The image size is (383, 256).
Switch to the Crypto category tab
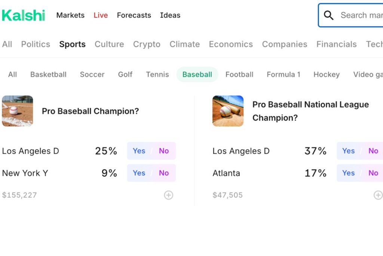point(147,44)
